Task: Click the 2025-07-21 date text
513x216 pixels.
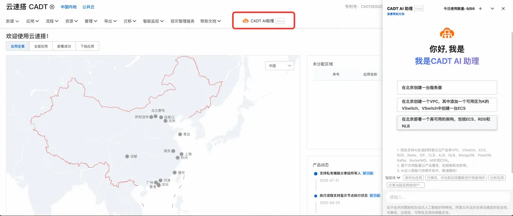Action: coord(329,180)
